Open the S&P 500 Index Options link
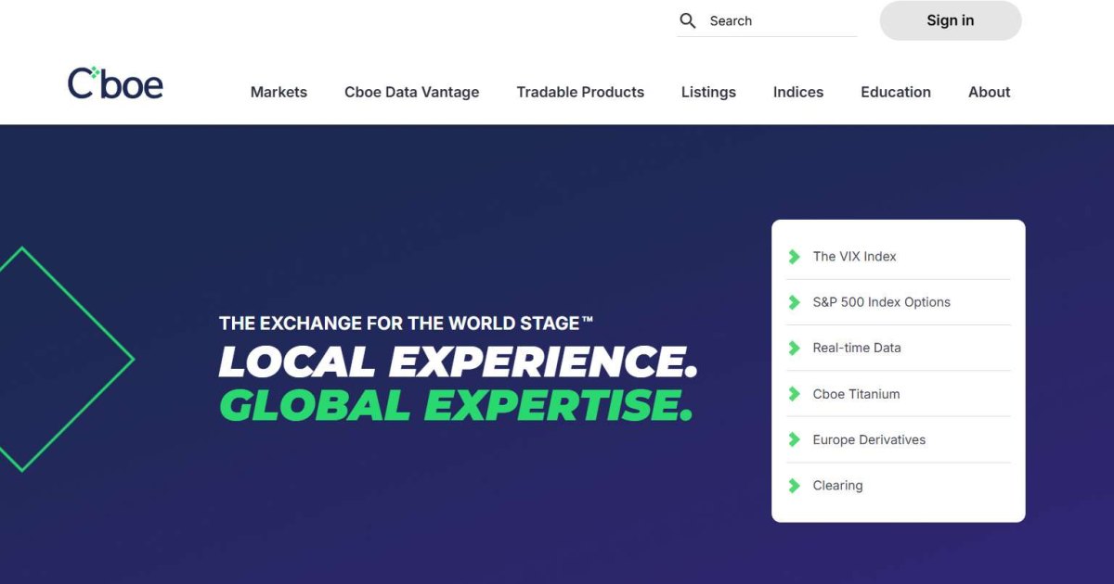This screenshot has height=584, width=1114. [x=882, y=302]
